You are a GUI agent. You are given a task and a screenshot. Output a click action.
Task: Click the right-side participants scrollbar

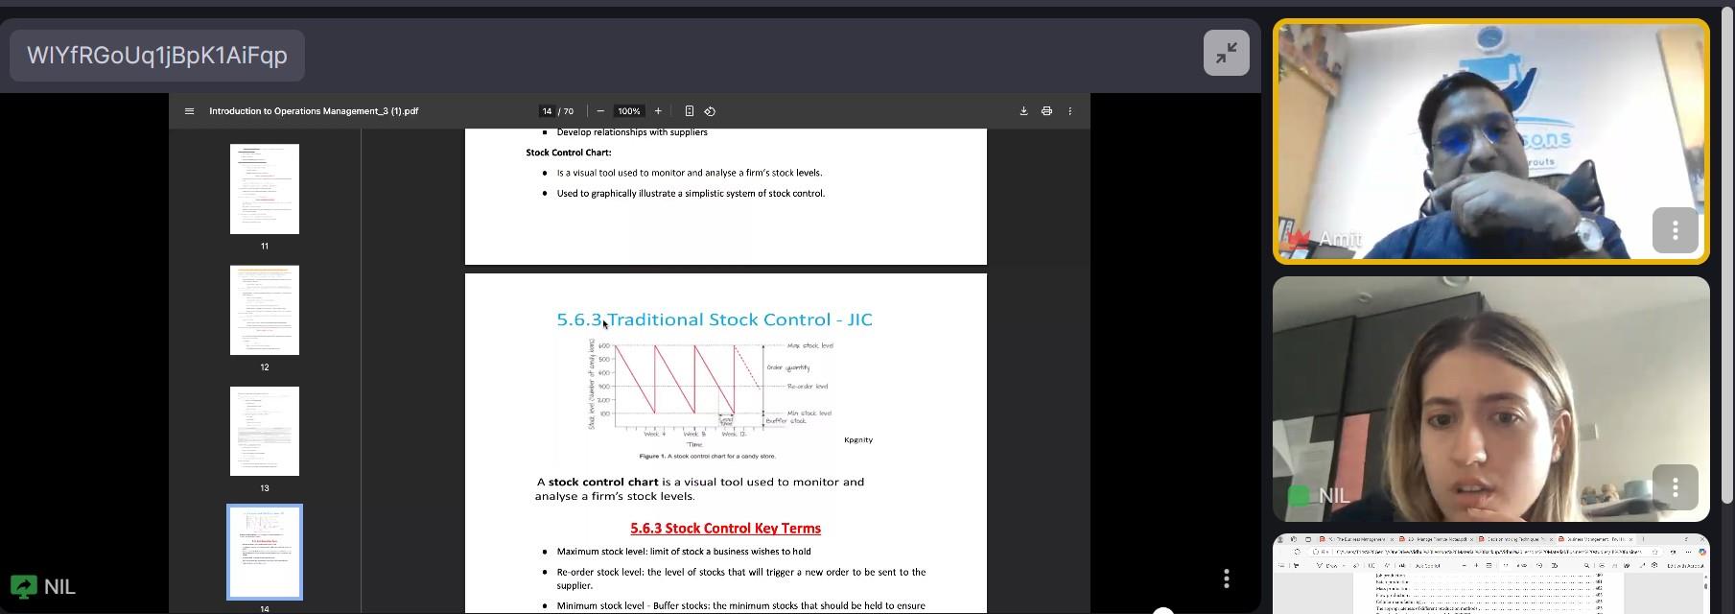[x=1729, y=259]
